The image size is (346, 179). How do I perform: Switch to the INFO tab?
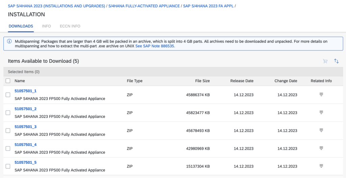46,26
